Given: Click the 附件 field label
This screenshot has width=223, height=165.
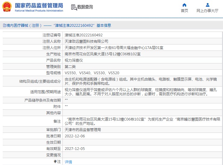Looking at the screenshot, I should (57, 107).
